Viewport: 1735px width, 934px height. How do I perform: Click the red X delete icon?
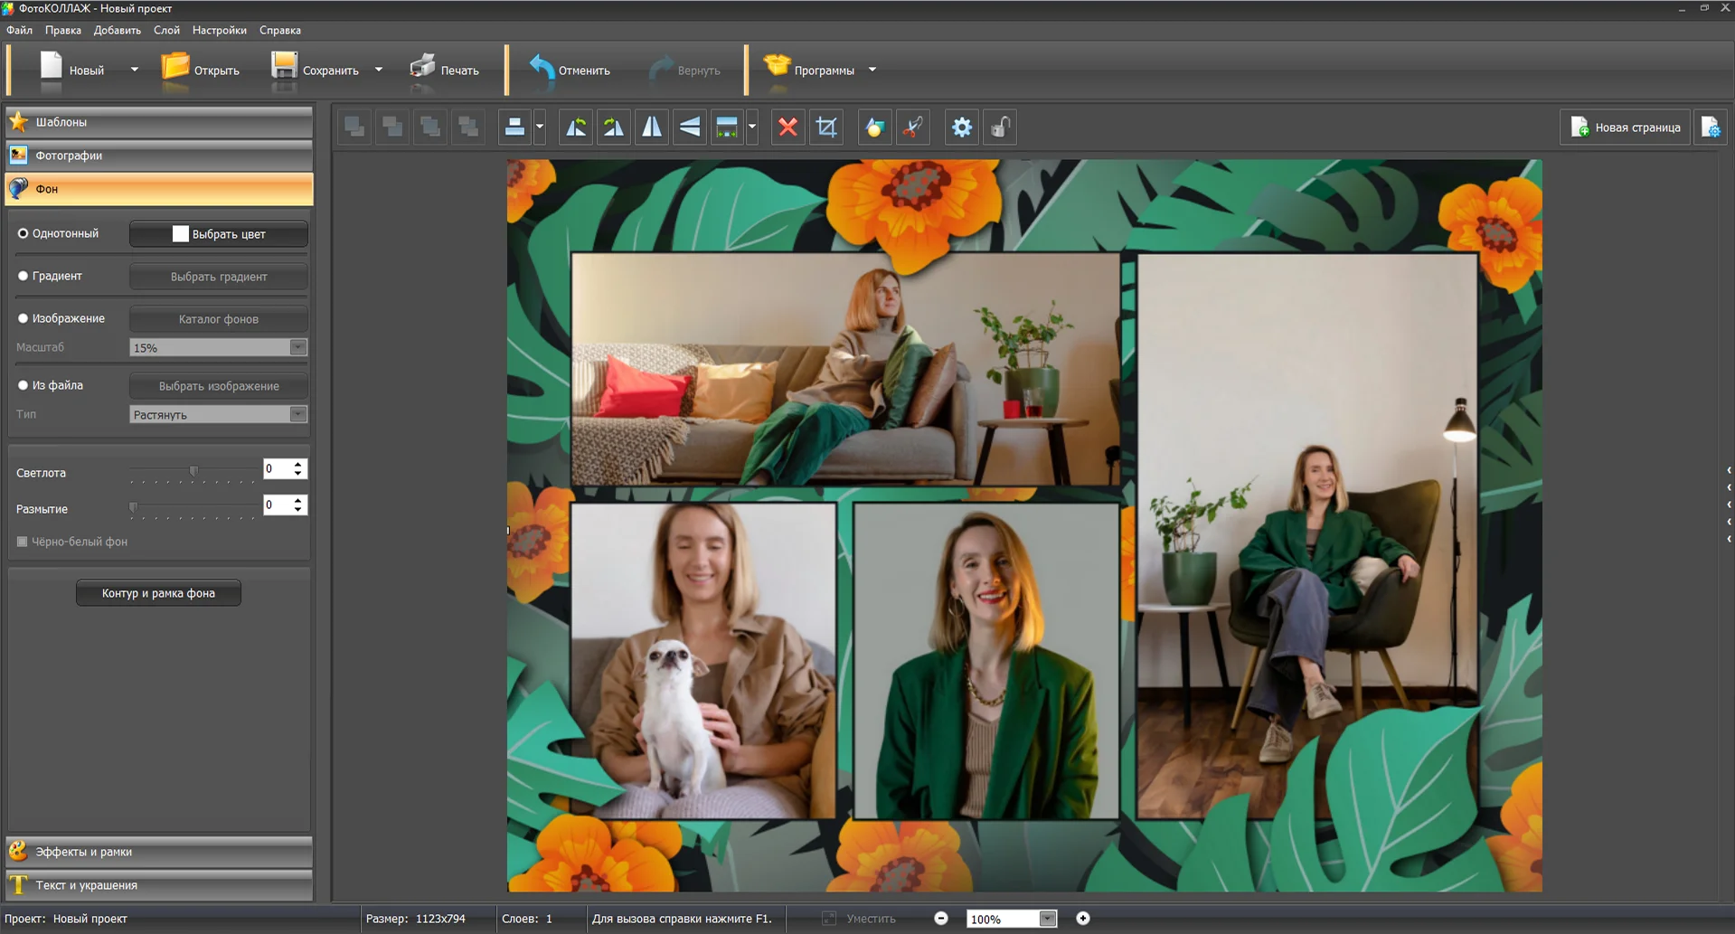pyautogui.click(x=787, y=127)
